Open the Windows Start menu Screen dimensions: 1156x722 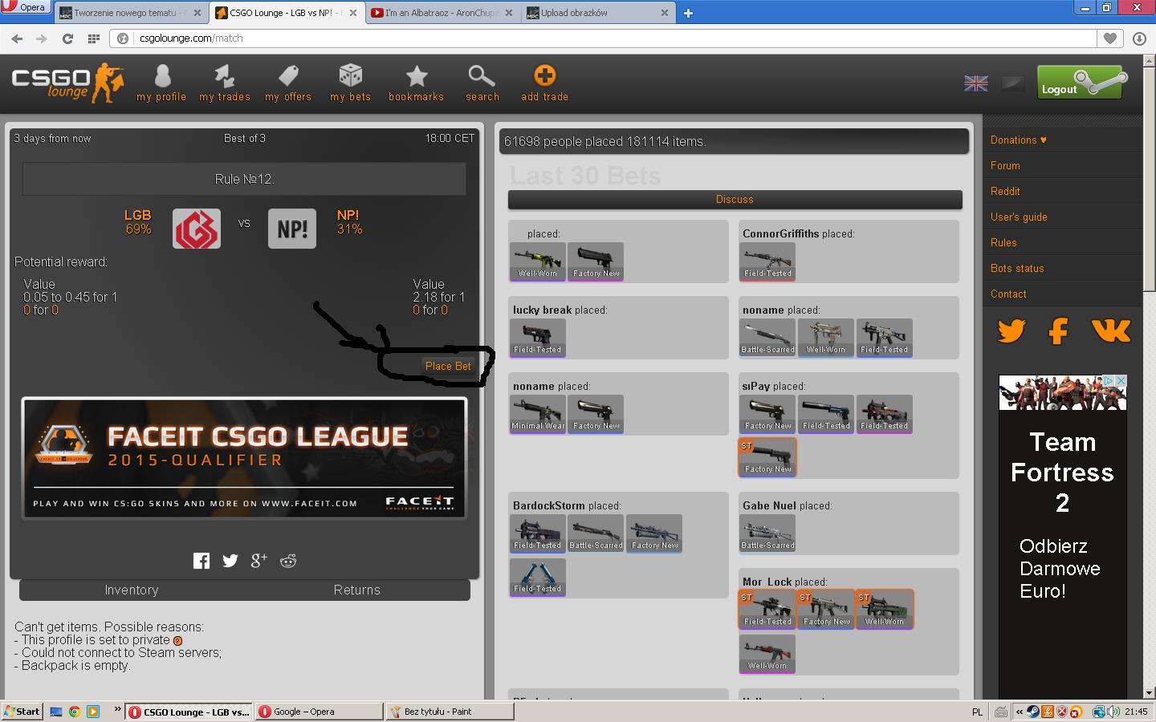pyautogui.click(x=22, y=712)
